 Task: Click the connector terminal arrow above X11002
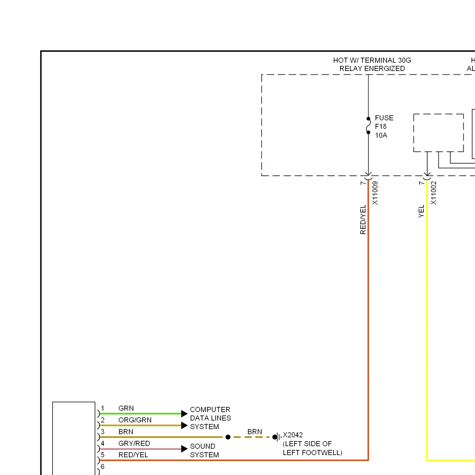[427, 175]
